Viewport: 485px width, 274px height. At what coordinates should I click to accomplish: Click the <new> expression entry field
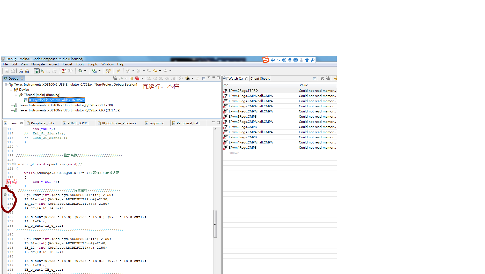(234, 153)
